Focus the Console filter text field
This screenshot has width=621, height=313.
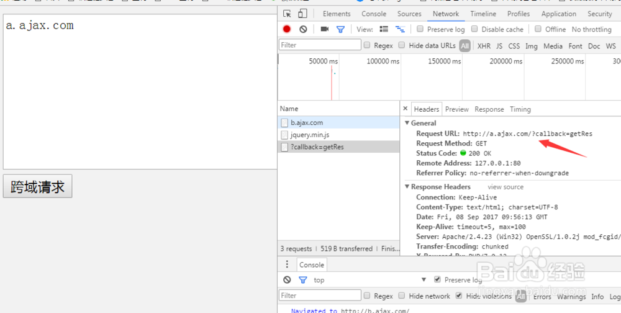pos(320,295)
